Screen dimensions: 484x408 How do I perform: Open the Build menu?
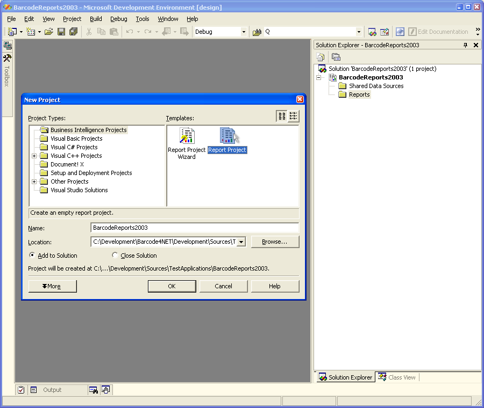coord(96,19)
